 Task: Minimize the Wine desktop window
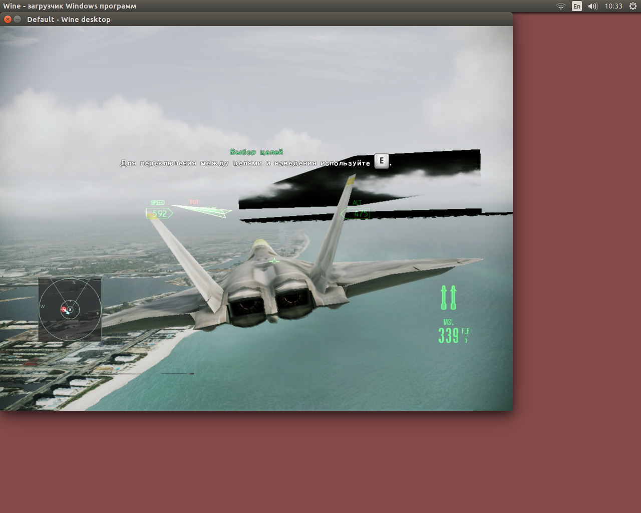18,19
